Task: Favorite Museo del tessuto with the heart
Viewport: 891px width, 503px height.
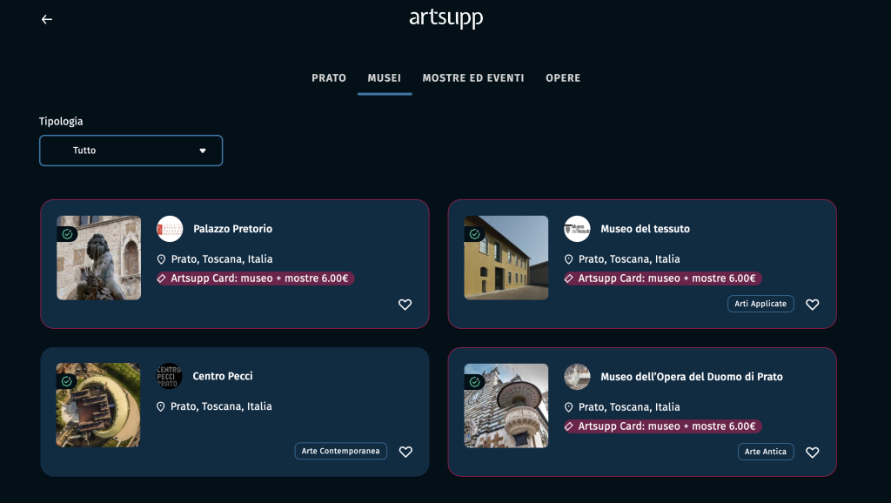Action: pyautogui.click(x=813, y=305)
